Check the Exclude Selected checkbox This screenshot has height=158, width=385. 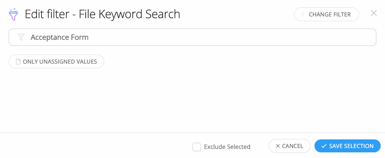(x=197, y=147)
